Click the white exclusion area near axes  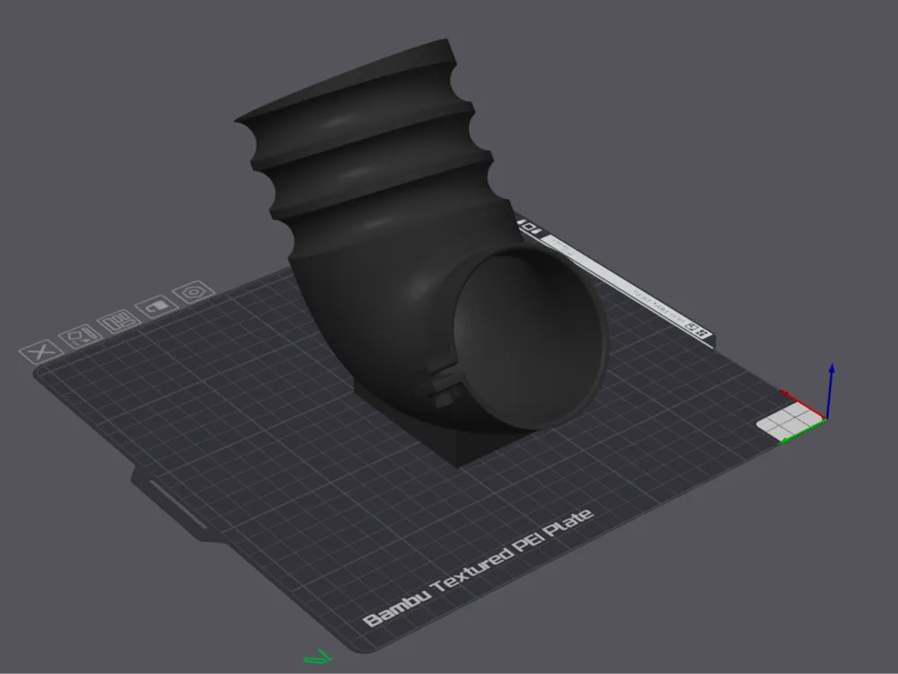click(791, 421)
